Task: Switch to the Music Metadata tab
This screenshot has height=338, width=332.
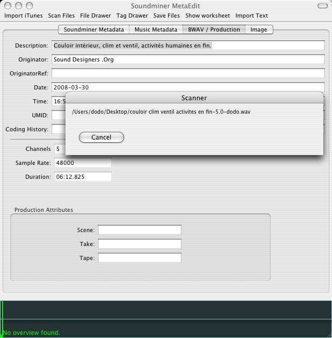Action: click(155, 29)
